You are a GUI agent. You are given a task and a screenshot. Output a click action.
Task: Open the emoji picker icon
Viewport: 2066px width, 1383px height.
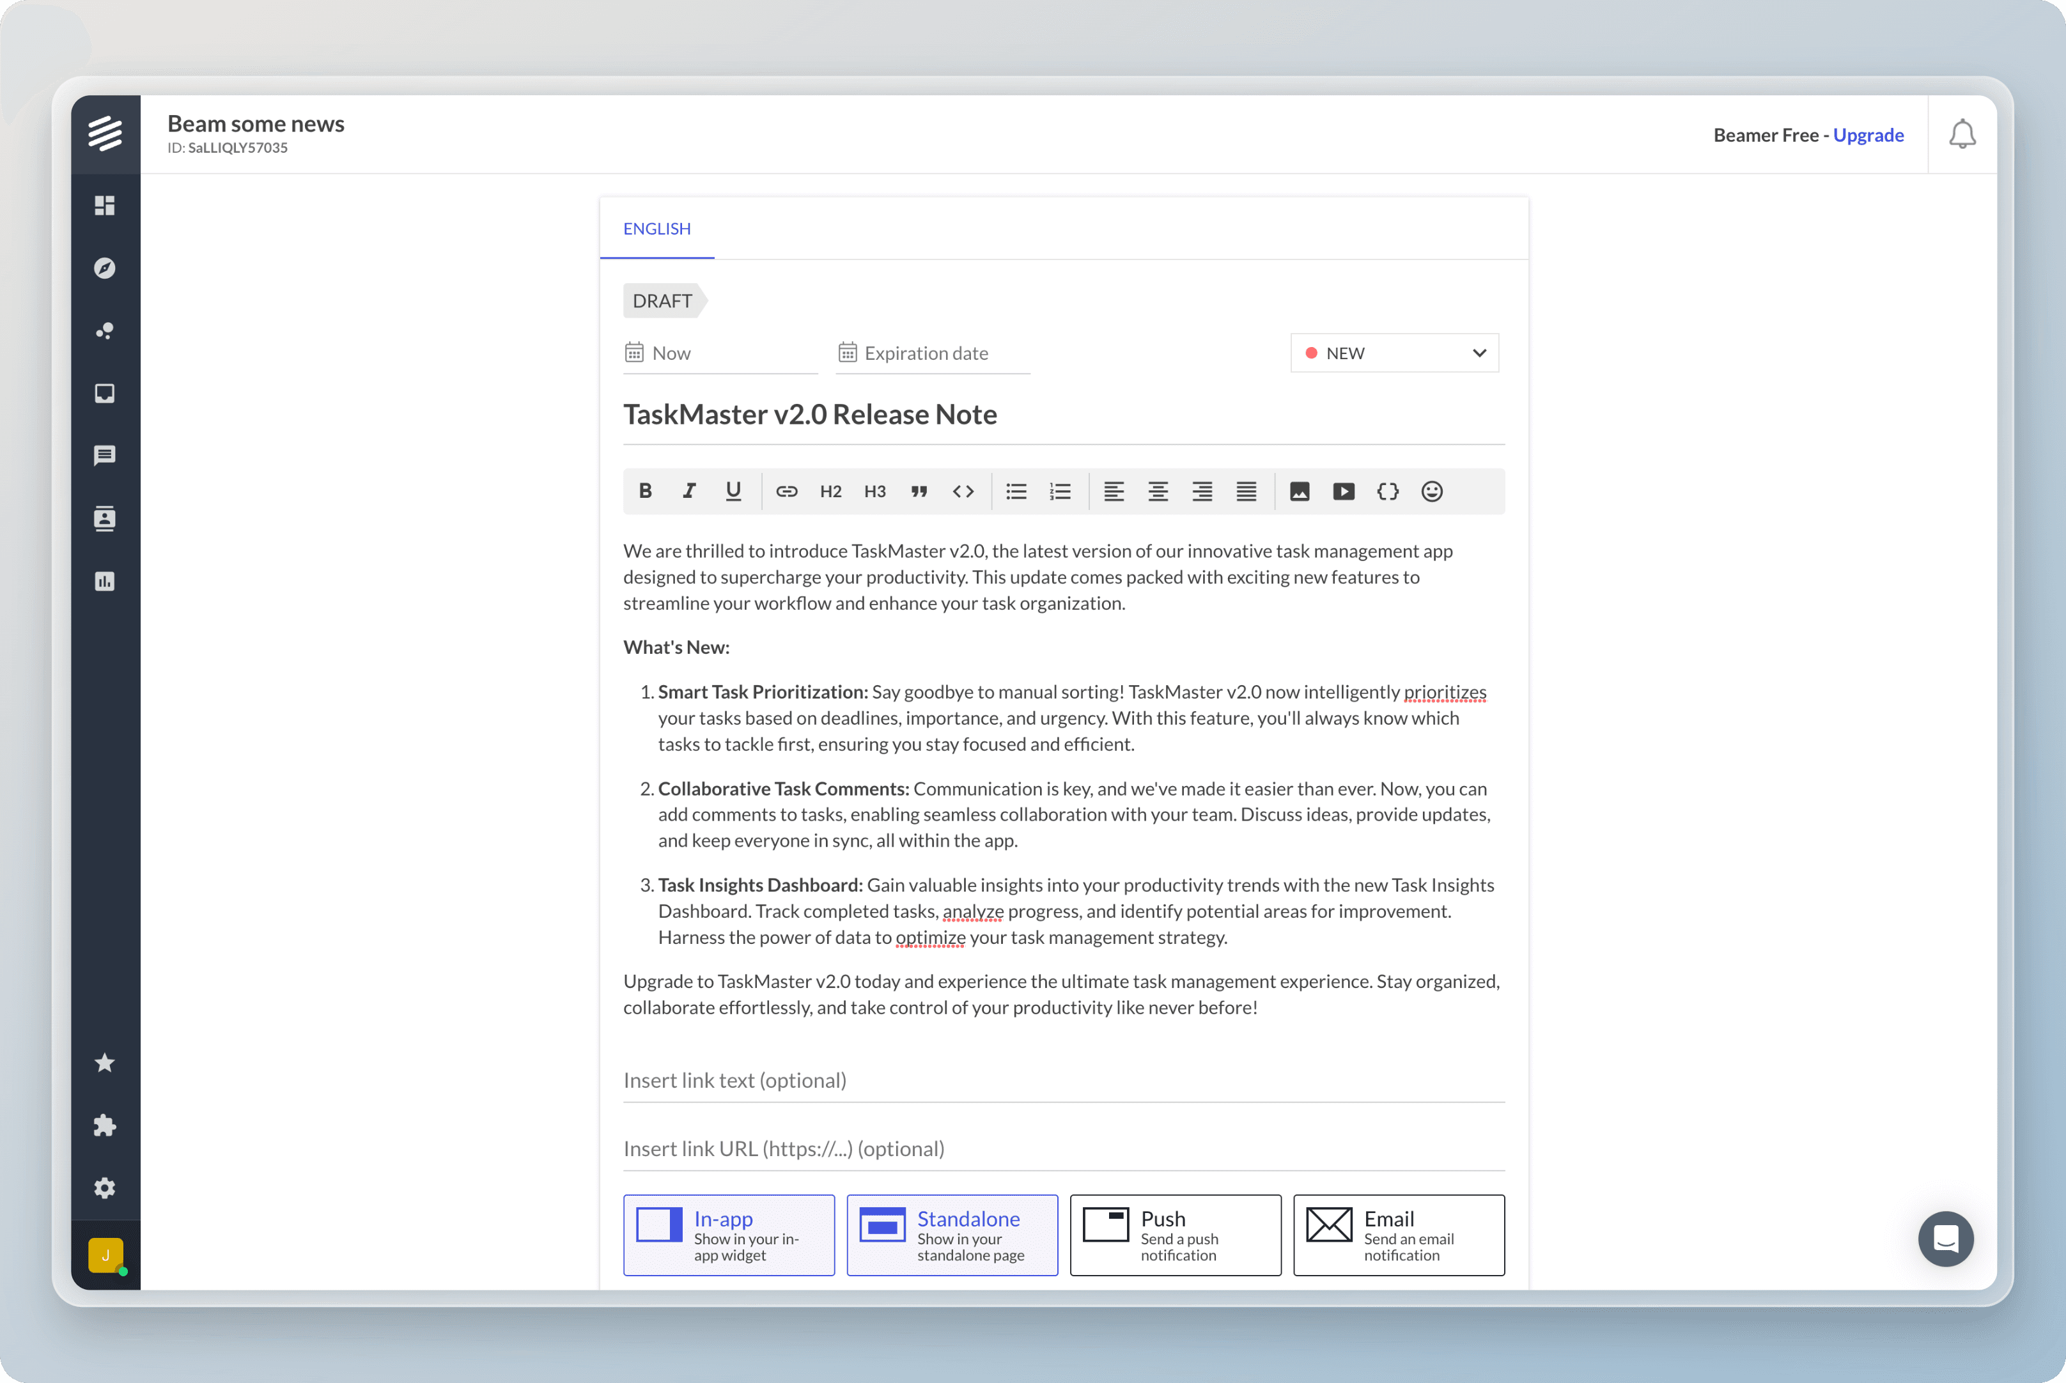1432,491
